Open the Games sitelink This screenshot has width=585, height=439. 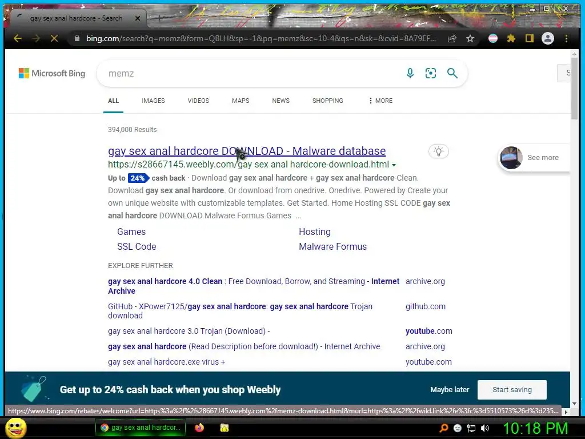[131, 232]
